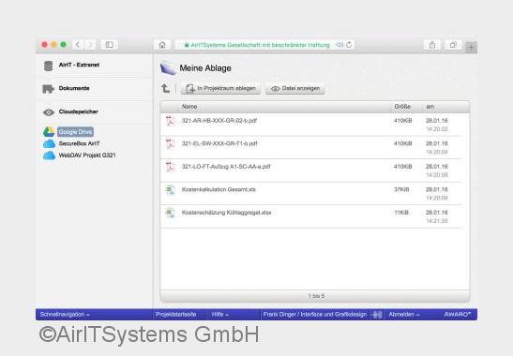513x356 pixels.
Task: Select SecureBox AirIT storage entry
Action: pyautogui.click(x=79, y=143)
